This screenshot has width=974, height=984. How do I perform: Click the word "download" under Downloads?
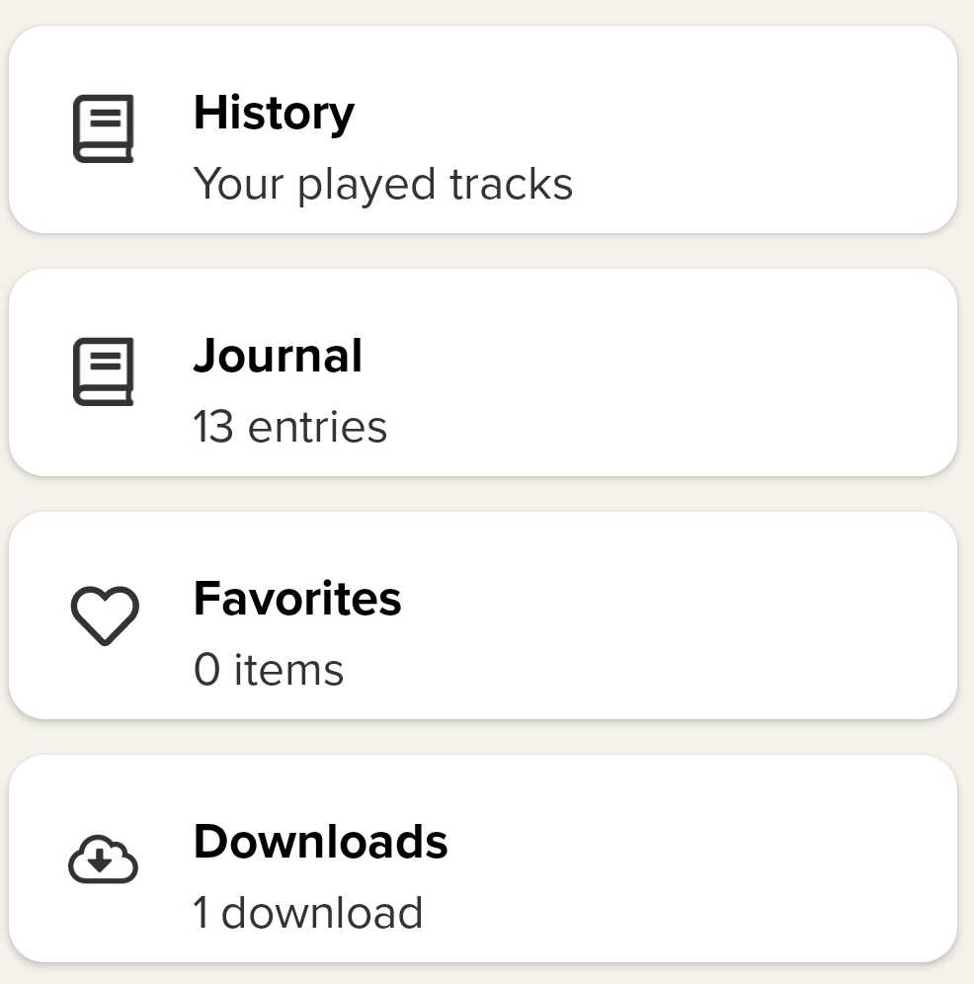(x=322, y=913)
